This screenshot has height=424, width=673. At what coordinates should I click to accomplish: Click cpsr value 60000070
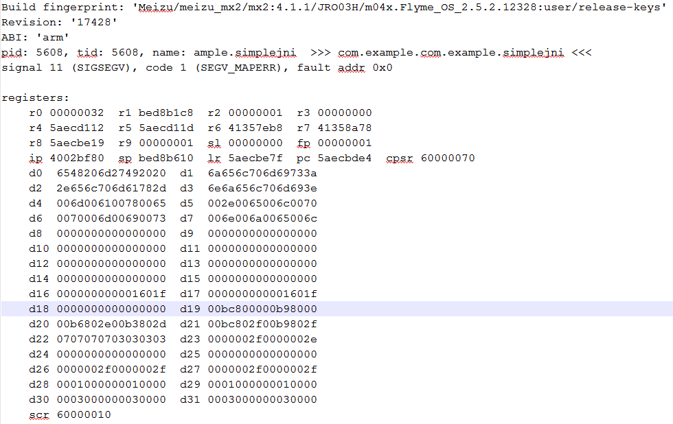[x=448, y=158]
